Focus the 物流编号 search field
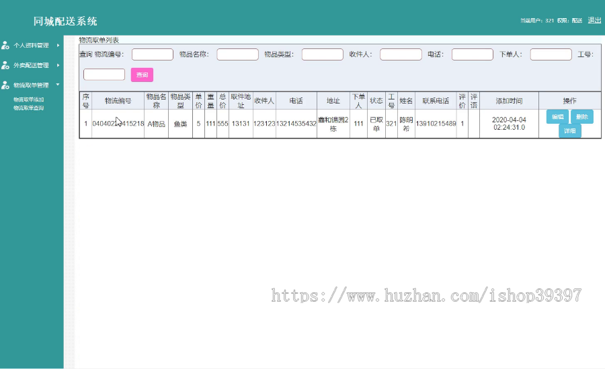Image resolution: width=605 pixels, height=369 pixels. point(153,54)
